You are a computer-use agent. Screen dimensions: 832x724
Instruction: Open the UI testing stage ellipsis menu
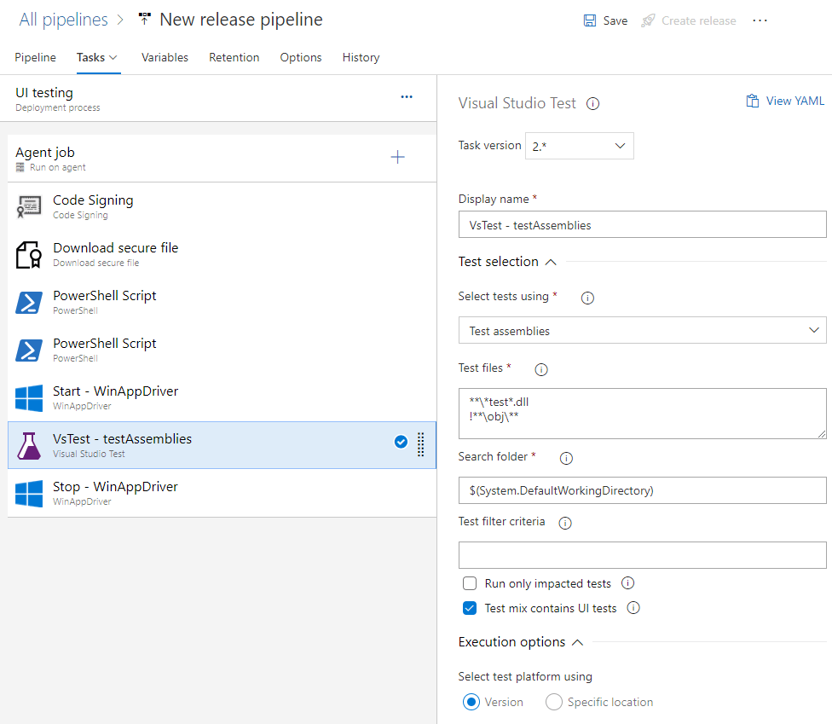[407, 97]
